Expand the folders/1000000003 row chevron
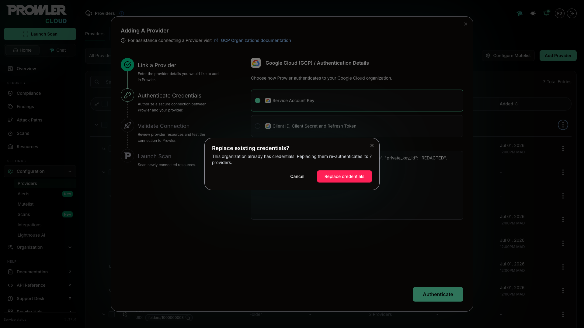The image size is (584, 328). tap(104, 314)
